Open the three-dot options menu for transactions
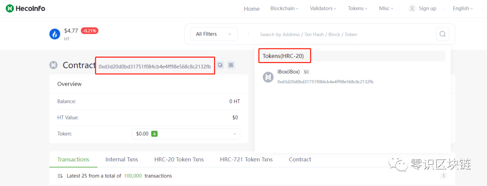Viewport: 487px width, 186px height. tap(444, 176)
